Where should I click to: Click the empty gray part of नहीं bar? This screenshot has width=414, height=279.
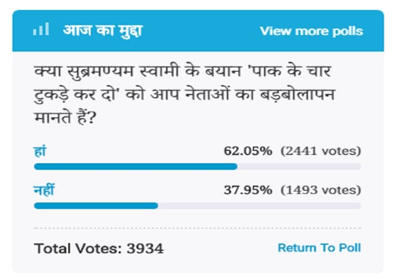click(x=259, y=205)
